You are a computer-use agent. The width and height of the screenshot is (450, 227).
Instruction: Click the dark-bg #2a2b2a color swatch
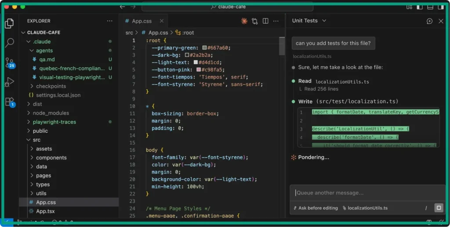pos(187,55)
